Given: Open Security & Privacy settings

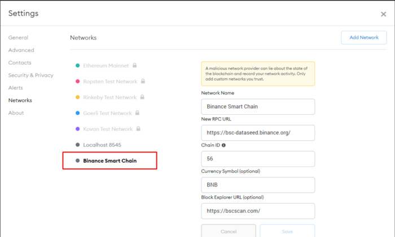Looking at the screenshot, I should [30, 75].
